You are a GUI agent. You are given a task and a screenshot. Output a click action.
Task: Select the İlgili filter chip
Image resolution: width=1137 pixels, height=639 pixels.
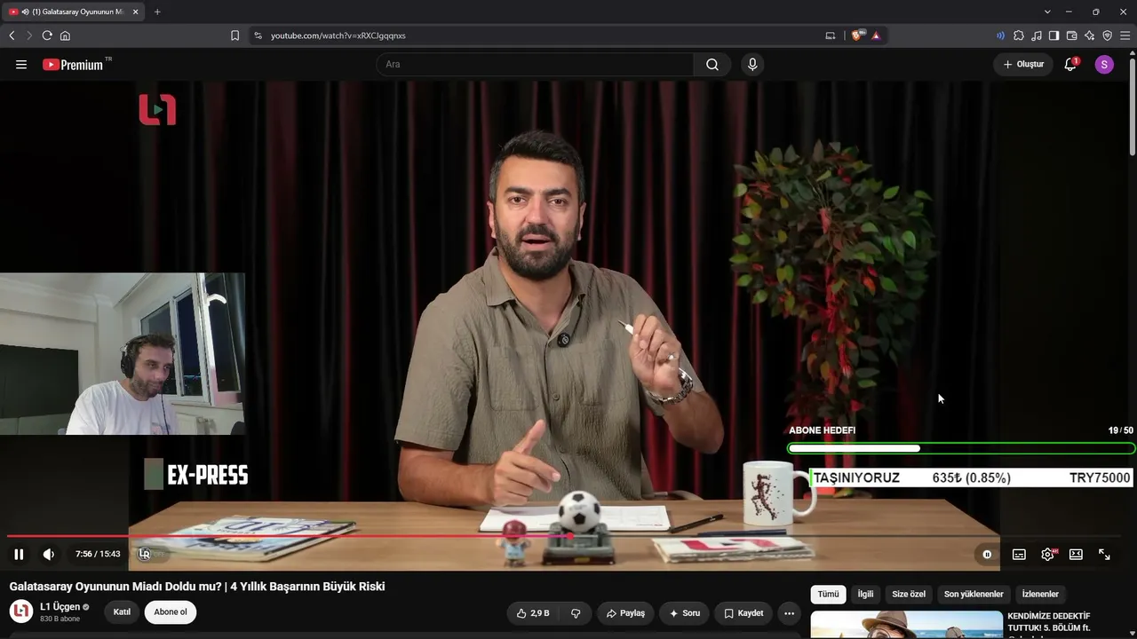[x=865, y=595]
